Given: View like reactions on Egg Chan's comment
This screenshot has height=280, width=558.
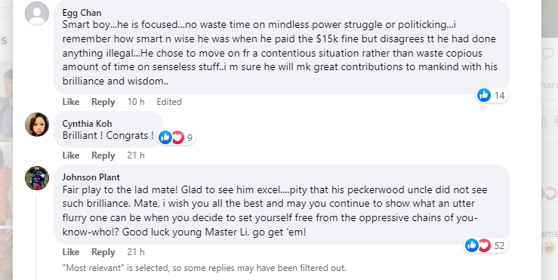Looking at the screenshot, I should pyautogui.click(x=492, y=95).
